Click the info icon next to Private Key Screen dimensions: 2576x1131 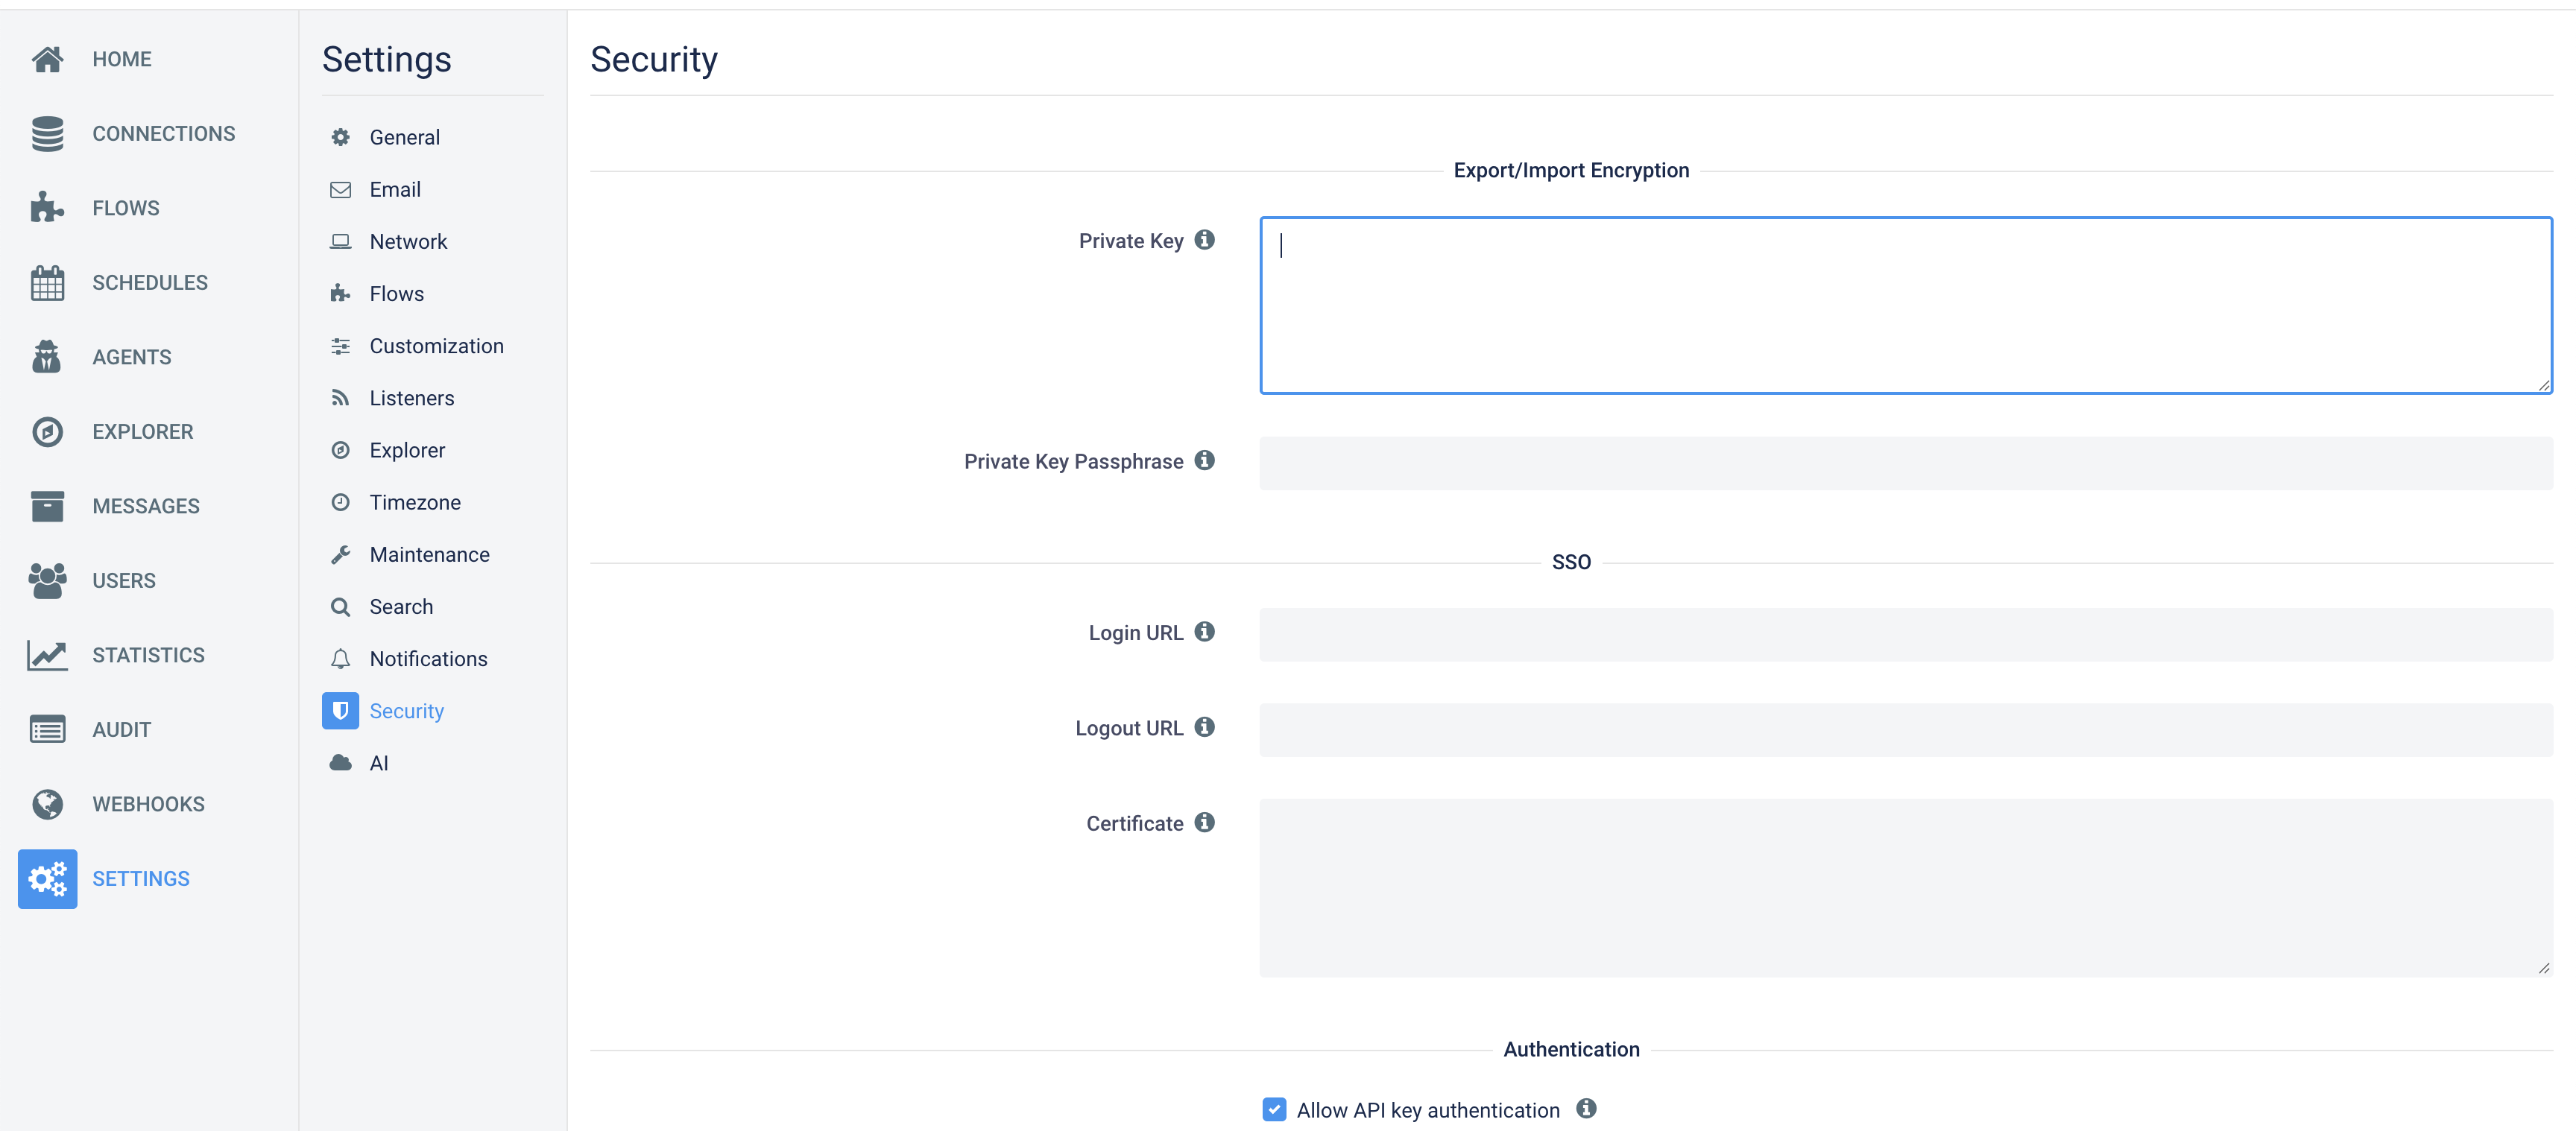[x=1204, y=240]
